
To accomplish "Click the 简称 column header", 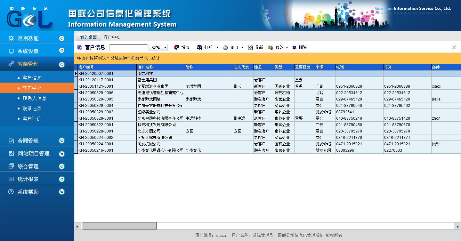I will tap(209, 67).
